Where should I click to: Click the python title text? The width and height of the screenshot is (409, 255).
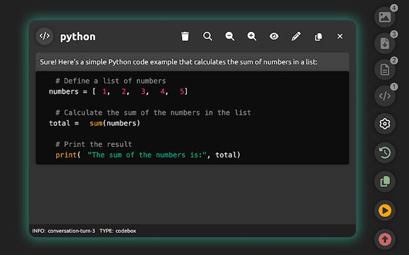[x=78, y=37]
